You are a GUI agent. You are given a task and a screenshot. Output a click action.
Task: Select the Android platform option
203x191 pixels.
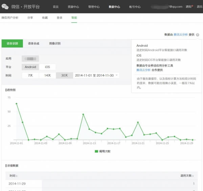click(30, 67)
